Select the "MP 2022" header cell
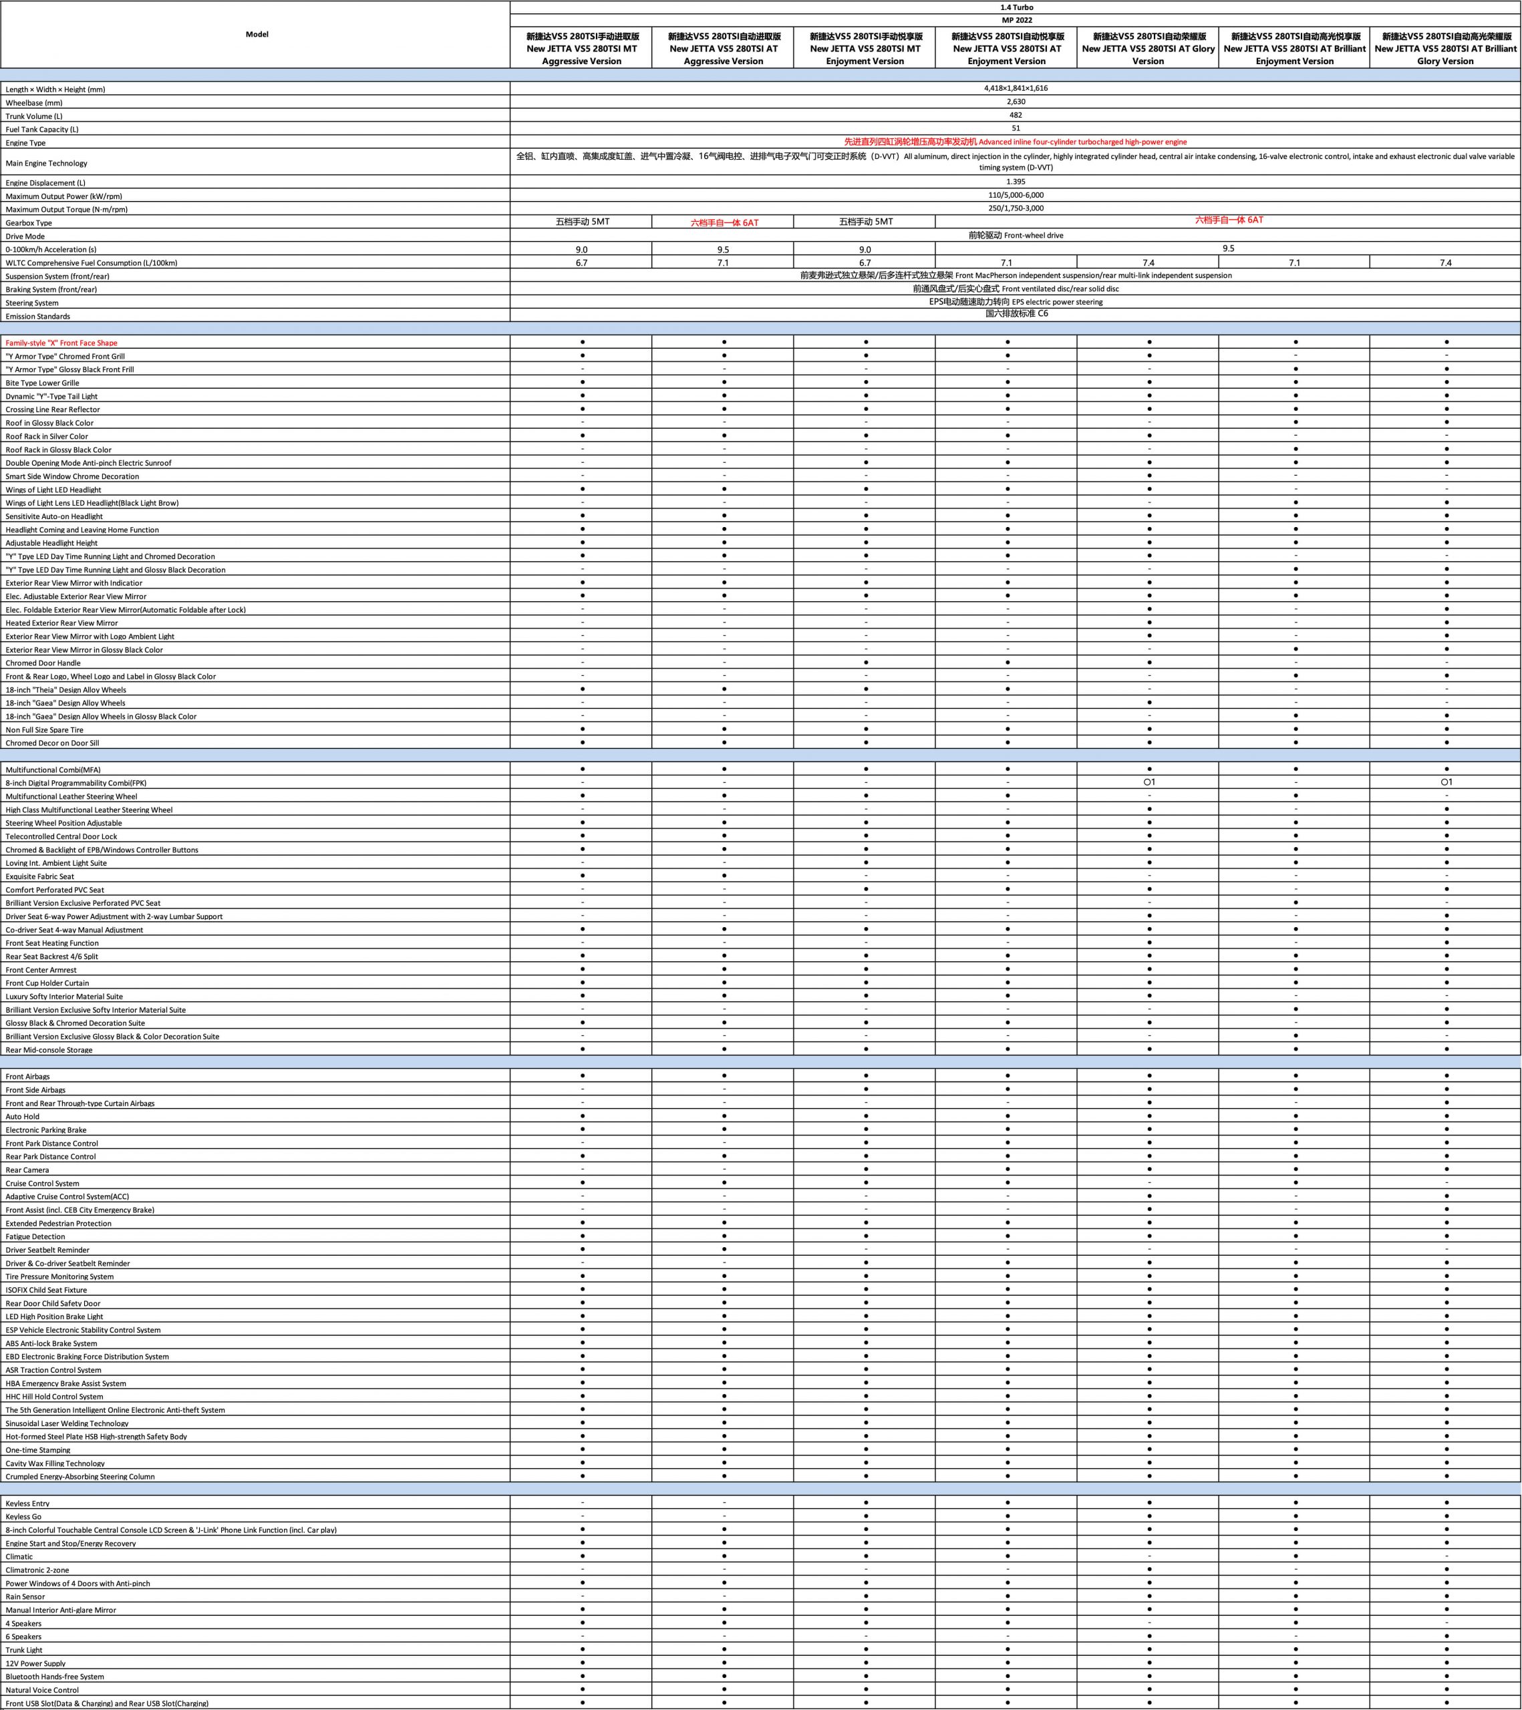The width and height of the screenshot is (1522, 1710). tap(1016, 20)
